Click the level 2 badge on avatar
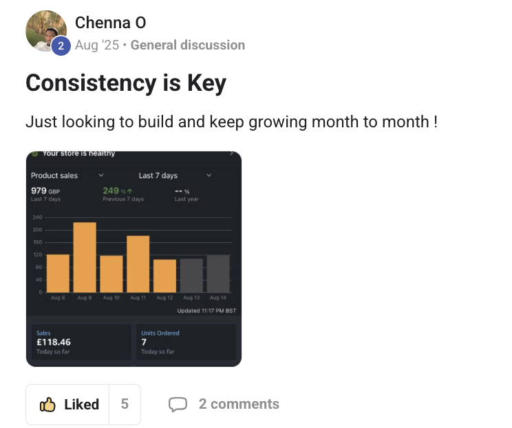The height and width of the screenshot is (428, 512). click(61, 45)
